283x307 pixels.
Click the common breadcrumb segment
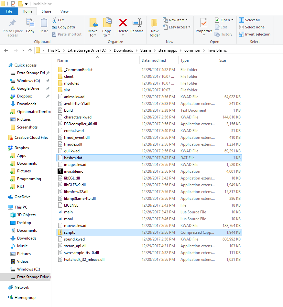click(x=192, y=50)
